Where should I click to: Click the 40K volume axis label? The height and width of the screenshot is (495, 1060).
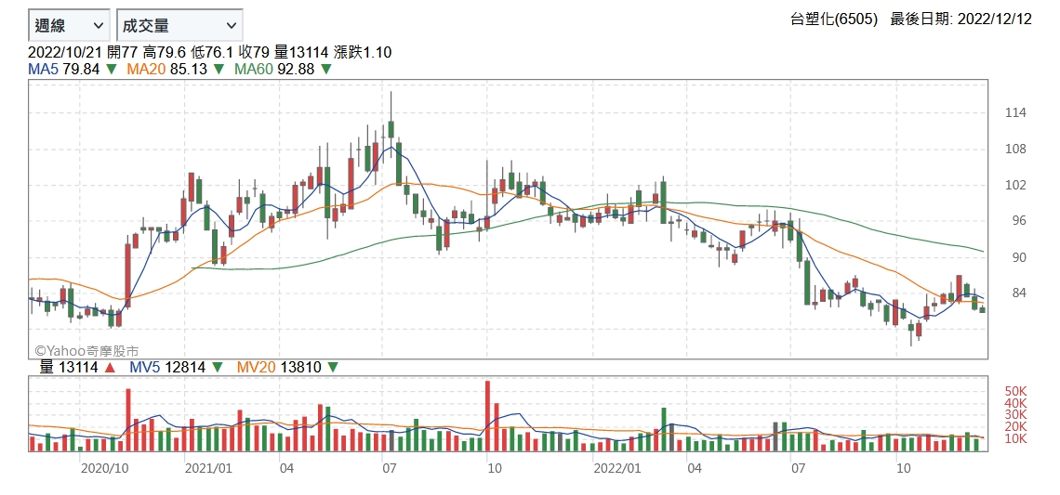pos(1016,402)
